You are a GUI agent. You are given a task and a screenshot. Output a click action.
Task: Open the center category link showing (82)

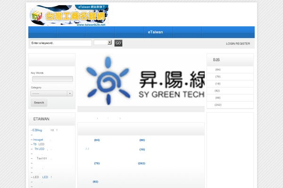[95, 182]
